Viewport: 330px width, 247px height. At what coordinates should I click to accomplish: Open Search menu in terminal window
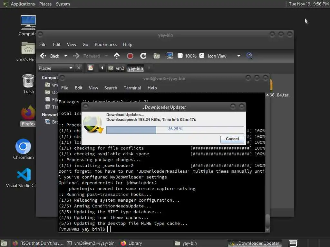click(111, 88)
